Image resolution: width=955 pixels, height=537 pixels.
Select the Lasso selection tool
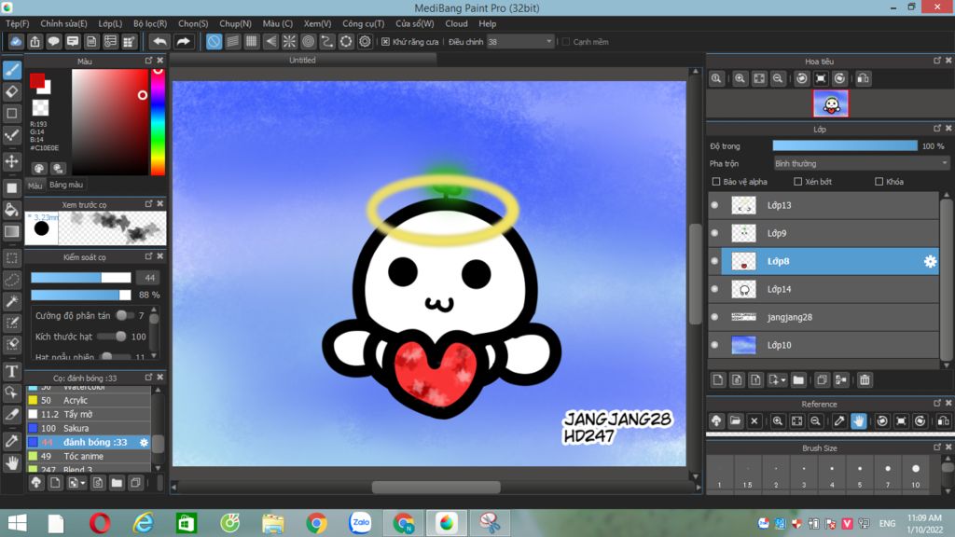click(11, 280)
